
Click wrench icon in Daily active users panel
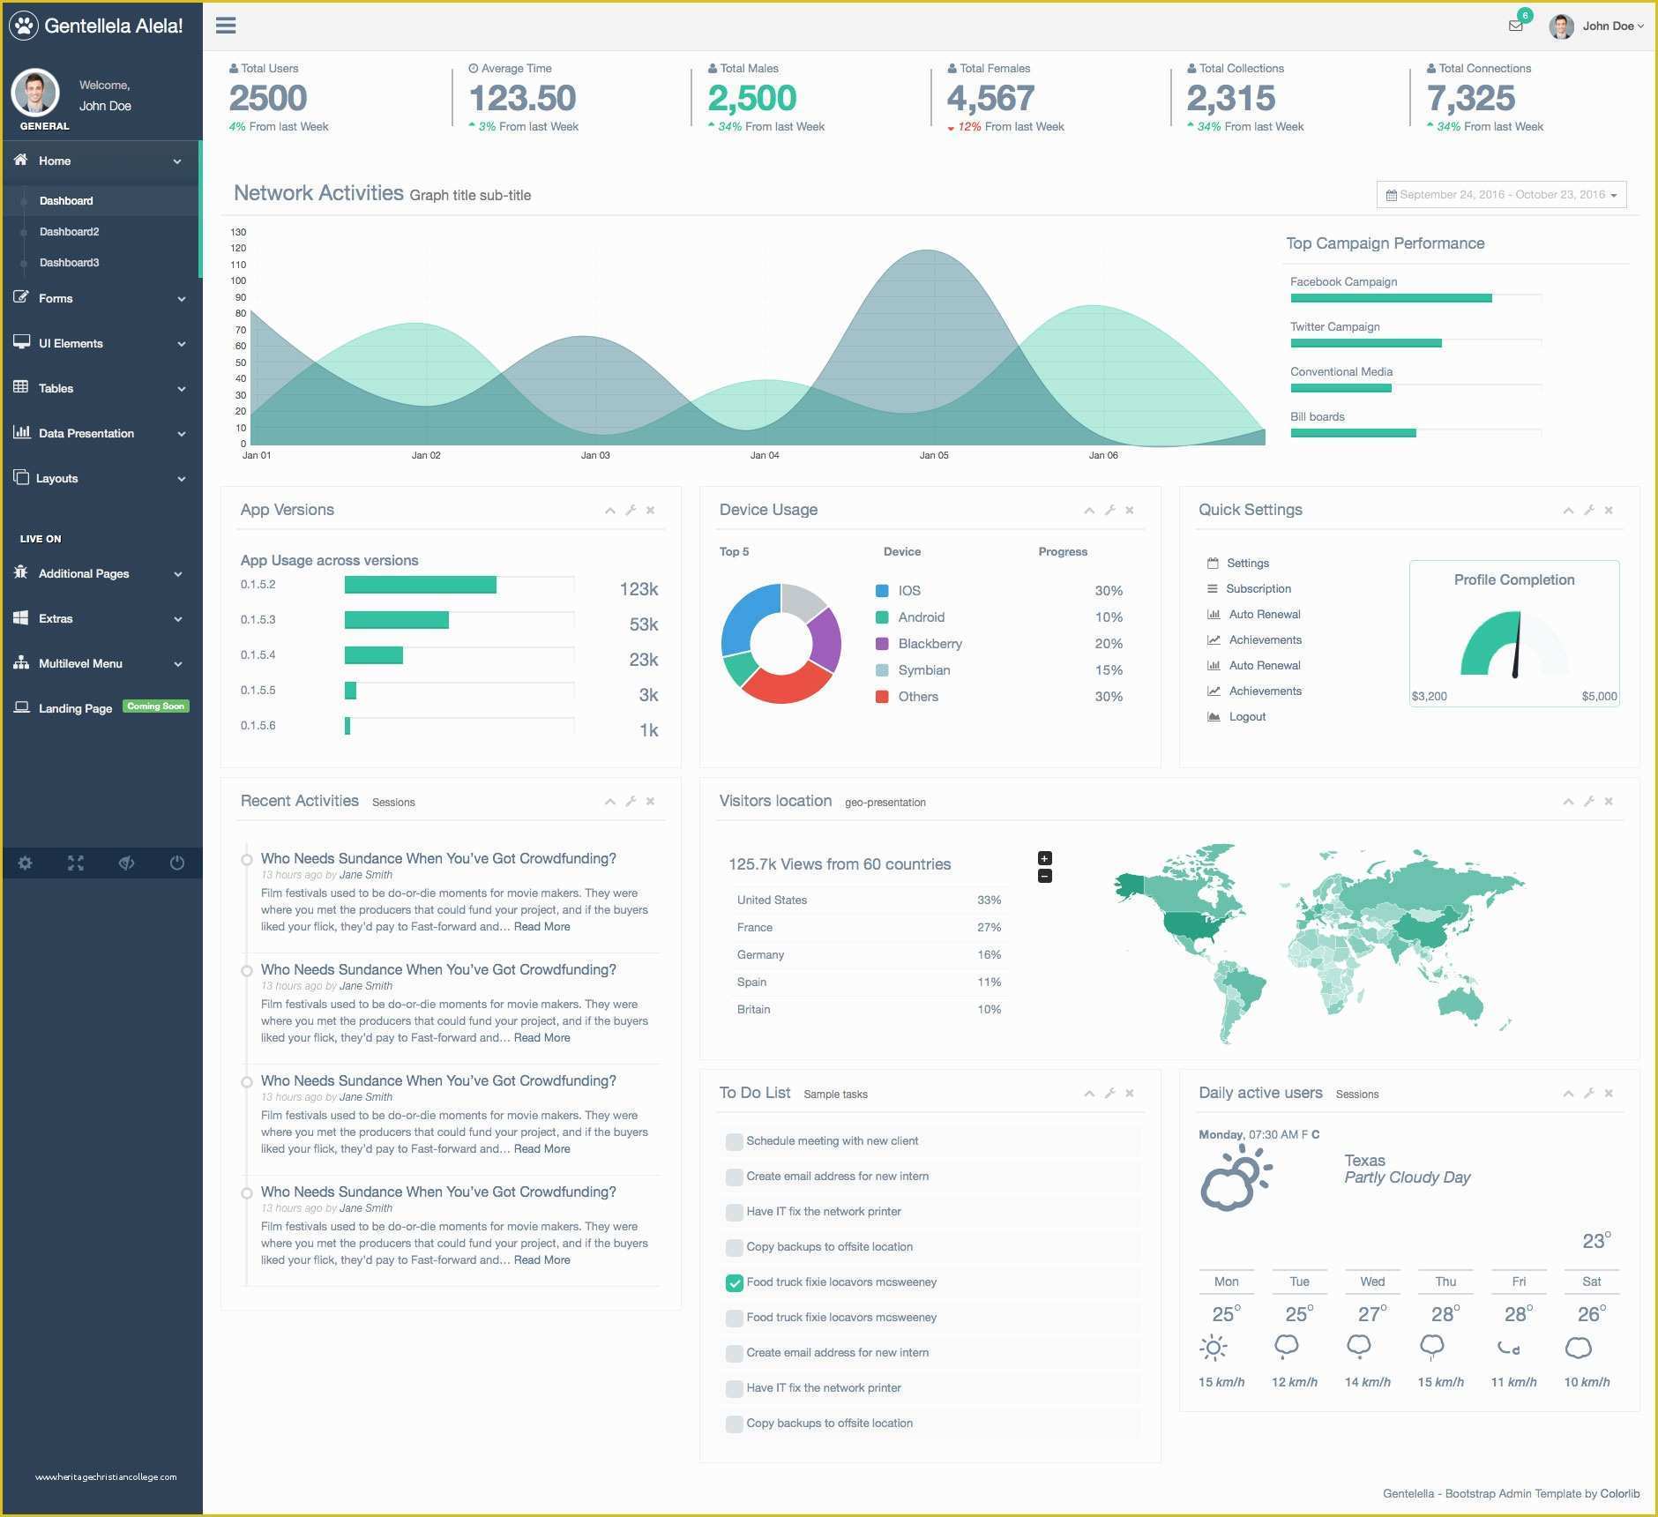pyautogui.click(x=1588, y=1093)
